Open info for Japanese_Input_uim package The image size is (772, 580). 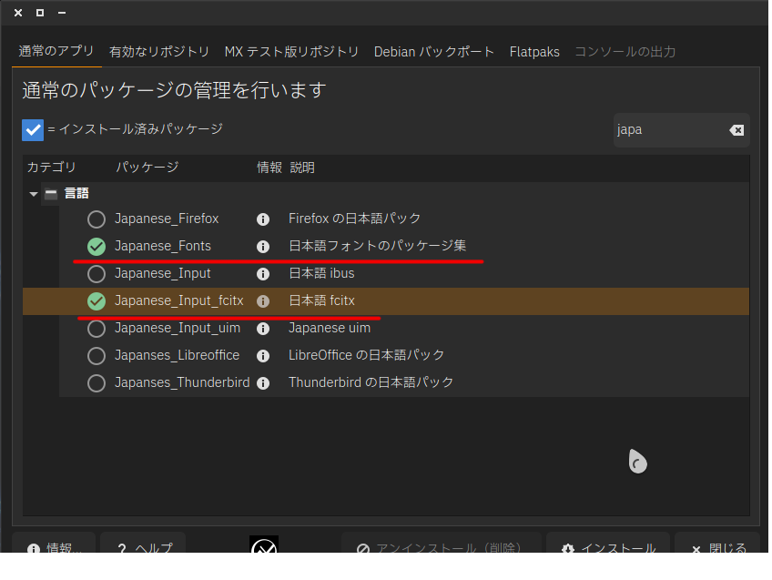[x=263, y=329]
